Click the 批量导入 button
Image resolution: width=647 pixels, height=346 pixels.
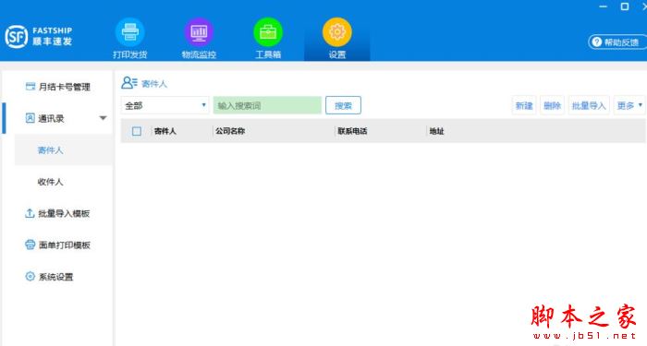589,105
